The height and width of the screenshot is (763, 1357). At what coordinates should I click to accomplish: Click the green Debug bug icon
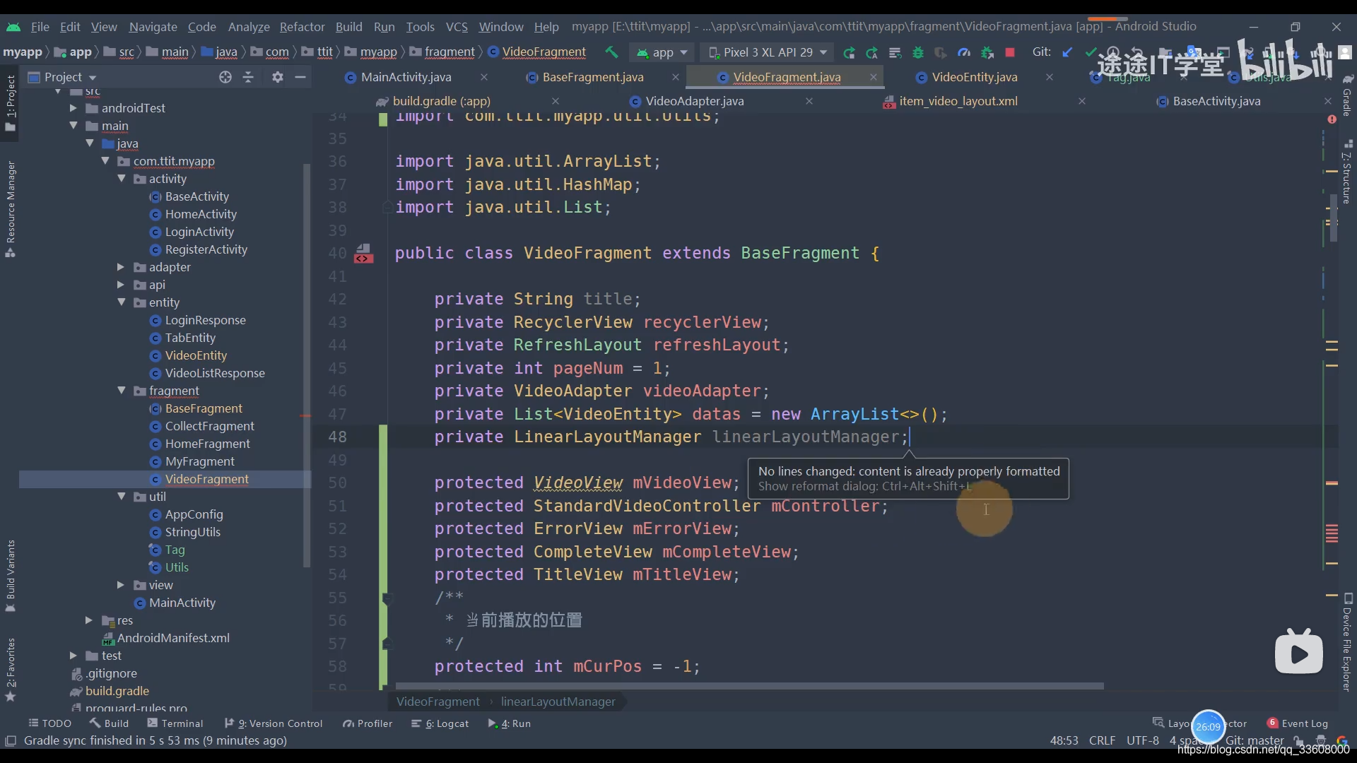pos(918,52)
